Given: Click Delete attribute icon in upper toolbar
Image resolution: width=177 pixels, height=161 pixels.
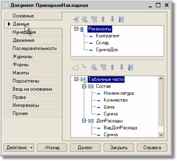Looking at the screenshot, I should (x=94, y=19).
